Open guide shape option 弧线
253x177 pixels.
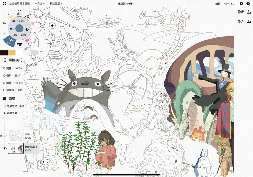[20, 90]
